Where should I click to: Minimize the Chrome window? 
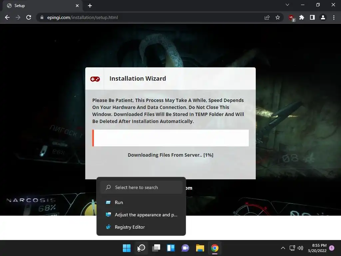coord(302,5)
